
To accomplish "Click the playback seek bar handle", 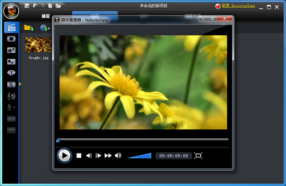I will (x=58, y=141).
